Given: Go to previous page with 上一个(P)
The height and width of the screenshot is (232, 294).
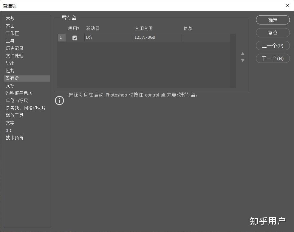Looking at the screenshot, I should [272, 45].
